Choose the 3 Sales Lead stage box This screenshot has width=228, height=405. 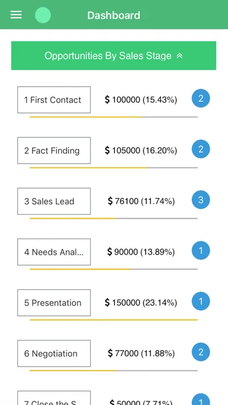tap(54, 201)
